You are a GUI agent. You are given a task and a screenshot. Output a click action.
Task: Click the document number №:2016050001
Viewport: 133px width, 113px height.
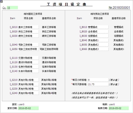tap(119, 7)
